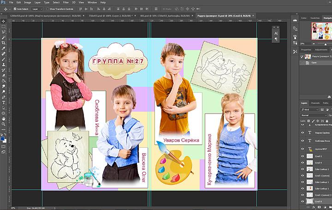
Task: Open the Histogram panel icon
Action: click(x=295, y=20)
